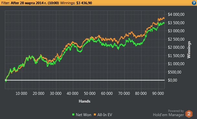Click the $2 000,00 y-axis label
Screen dimensions: 197x119
click(x=176, y=47)
